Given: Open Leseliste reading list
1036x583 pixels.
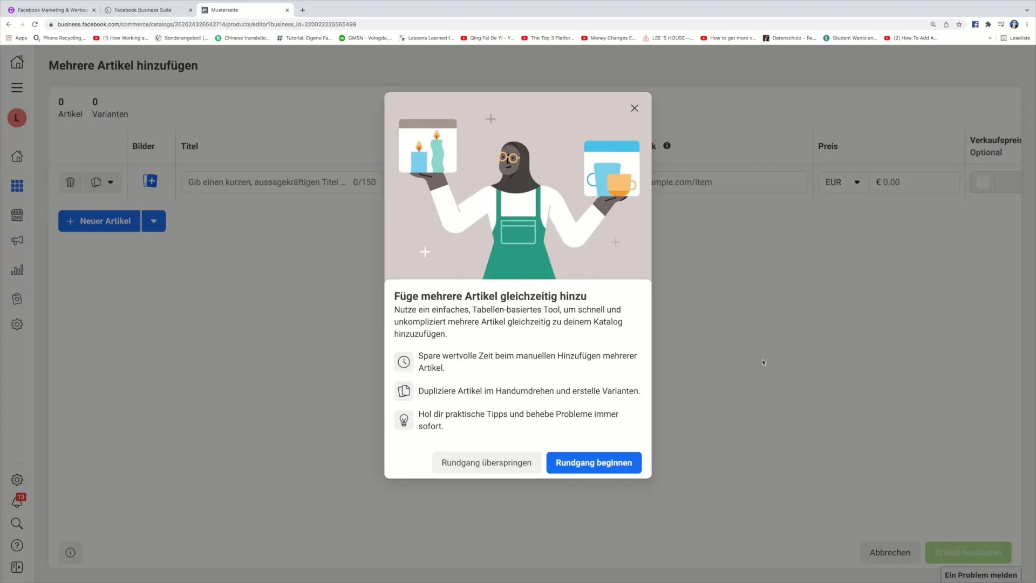Looking at the screenshot, I should 1015,38.
